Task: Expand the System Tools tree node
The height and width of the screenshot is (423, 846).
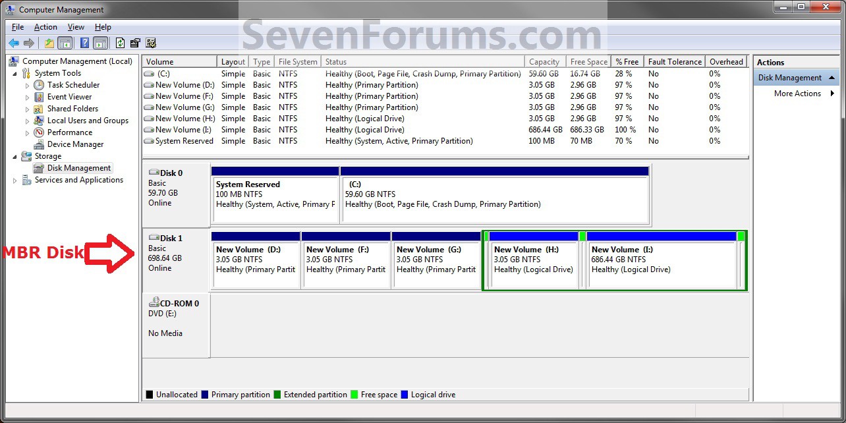Action: [14, 72]
